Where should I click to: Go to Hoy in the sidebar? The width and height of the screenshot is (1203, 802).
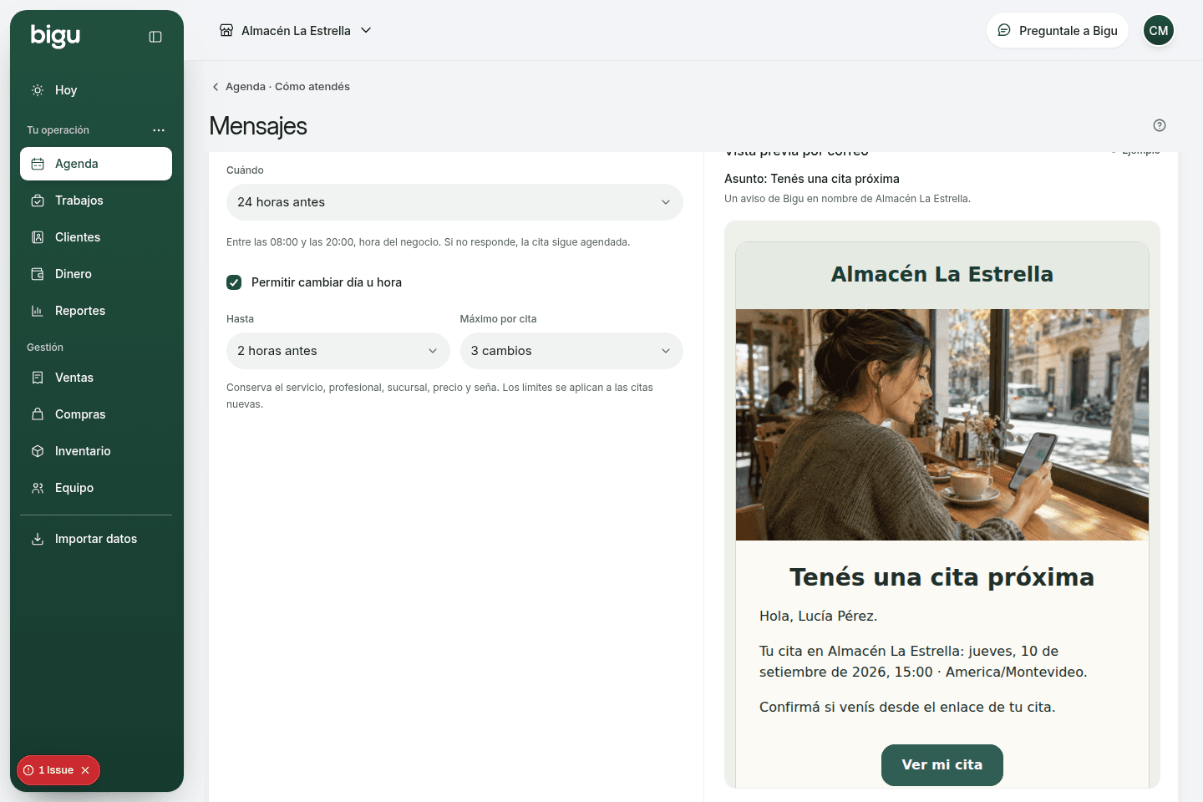click(x=96, y=90)
